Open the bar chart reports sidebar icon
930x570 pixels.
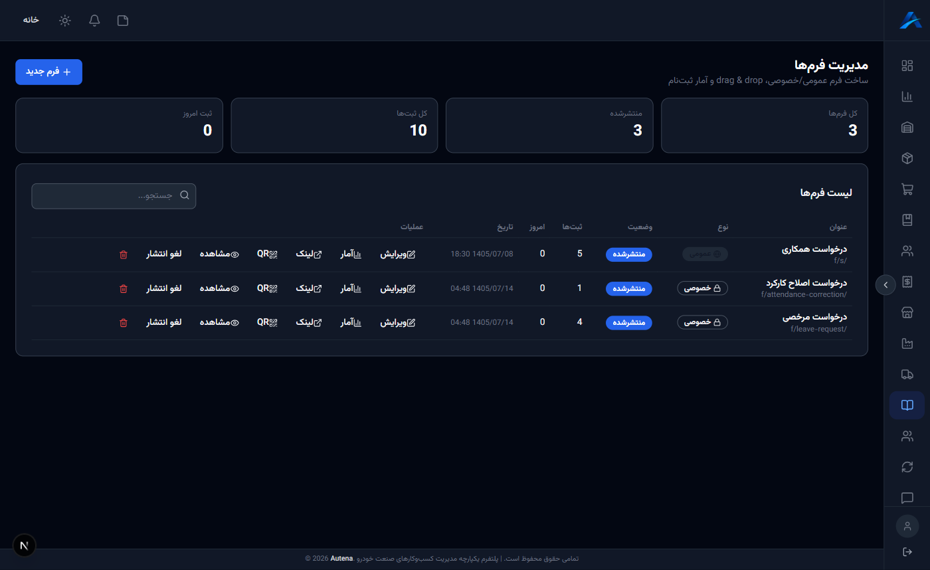click(x=907, y=96)
